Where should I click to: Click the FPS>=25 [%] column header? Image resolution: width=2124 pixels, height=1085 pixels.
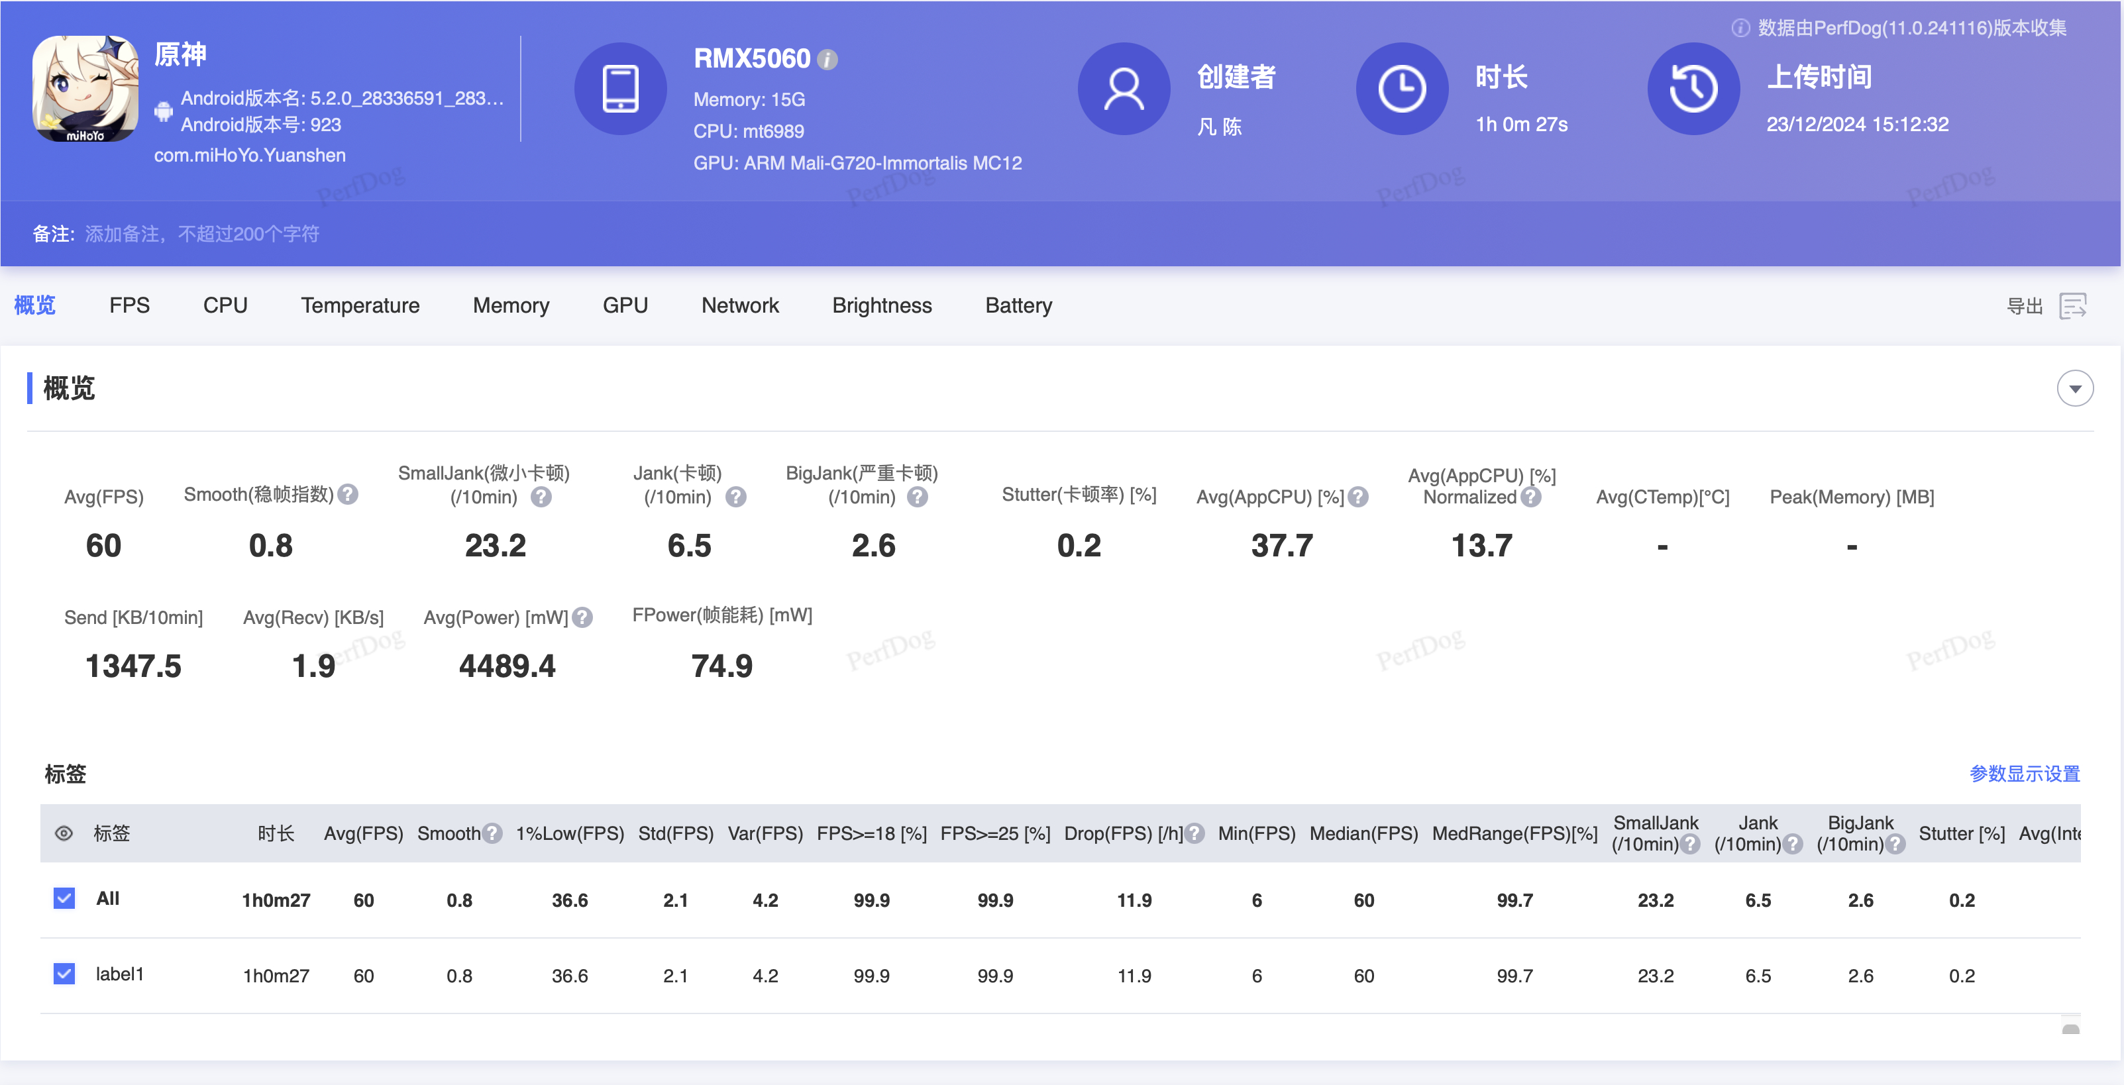995,833
